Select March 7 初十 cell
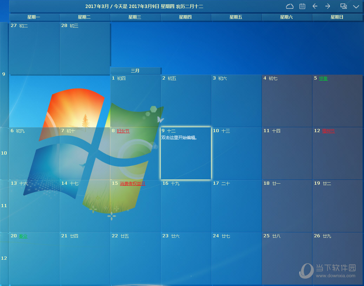Viewport: 364px width, 286px height. coord(85,154)
